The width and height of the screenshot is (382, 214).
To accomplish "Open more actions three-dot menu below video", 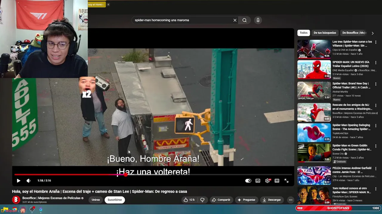I will point(290,200).
